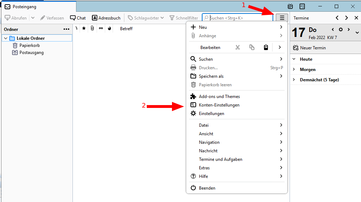Open Chat from the toolbar
The image size is (361, 202).
78,18
